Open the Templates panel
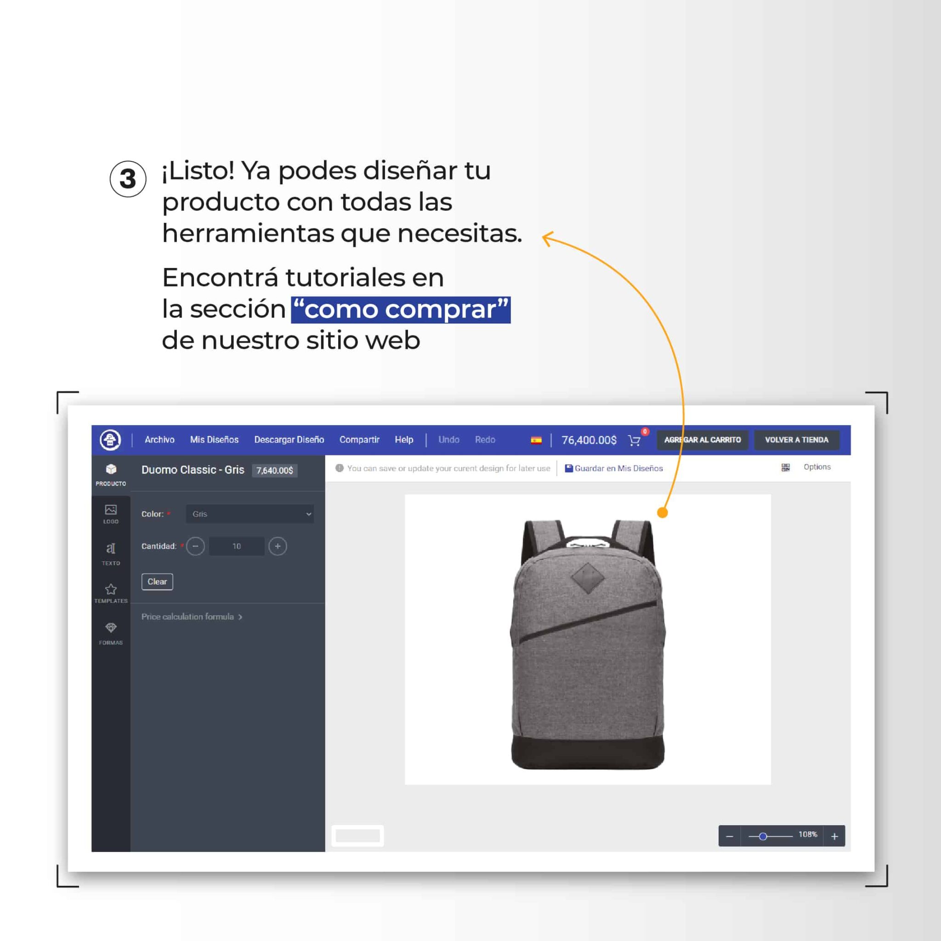This screenshot has height=941, width=941. click(111, 593)
